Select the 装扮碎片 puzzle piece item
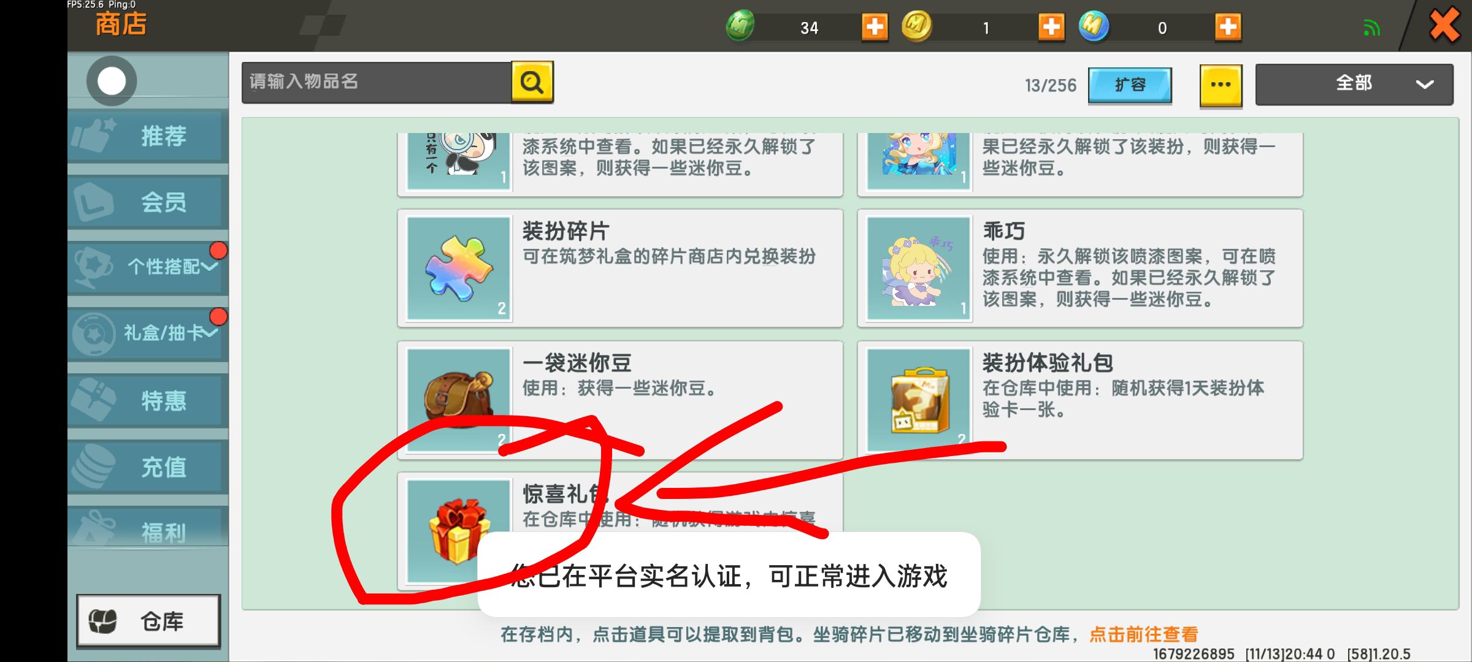 tap(619, 268)
